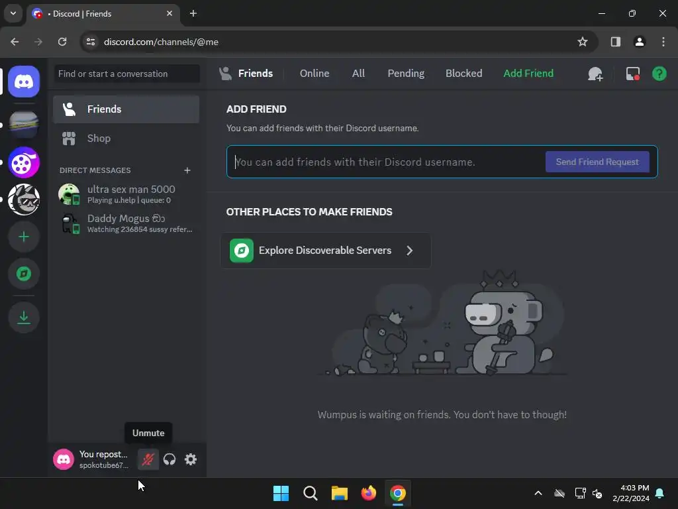
Task: Close the Discord Friends tab
Action: 169,13
